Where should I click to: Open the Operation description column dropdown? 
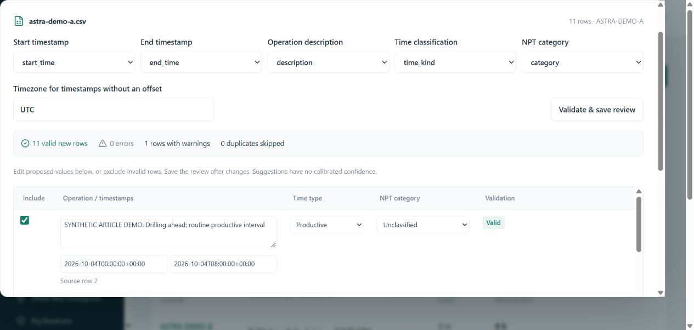(328, 62)
